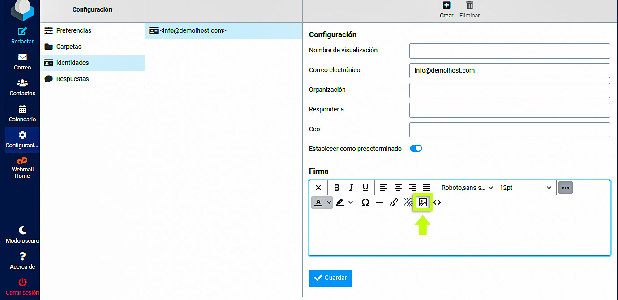Toggle bold formatting in signature editor
The image size is (618, 300).
click(337, 188)
